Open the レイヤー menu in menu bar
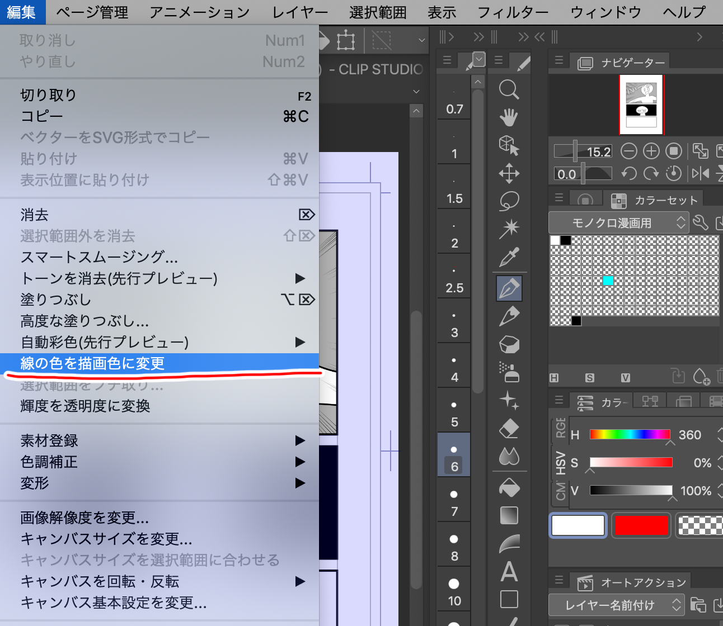723x626 pixels. pos(300,12)
